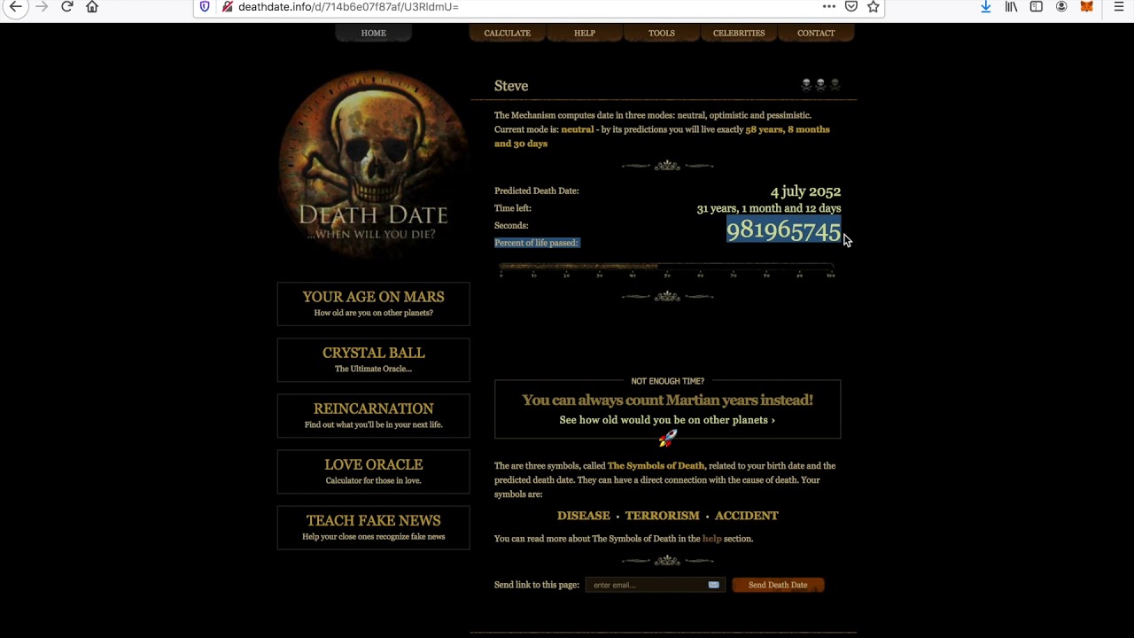
Task: Open the downloads arrow icon
Action: (986, 6)
